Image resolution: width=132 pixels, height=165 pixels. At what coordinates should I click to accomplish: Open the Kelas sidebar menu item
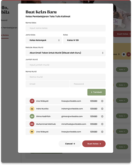coord(5,35)
